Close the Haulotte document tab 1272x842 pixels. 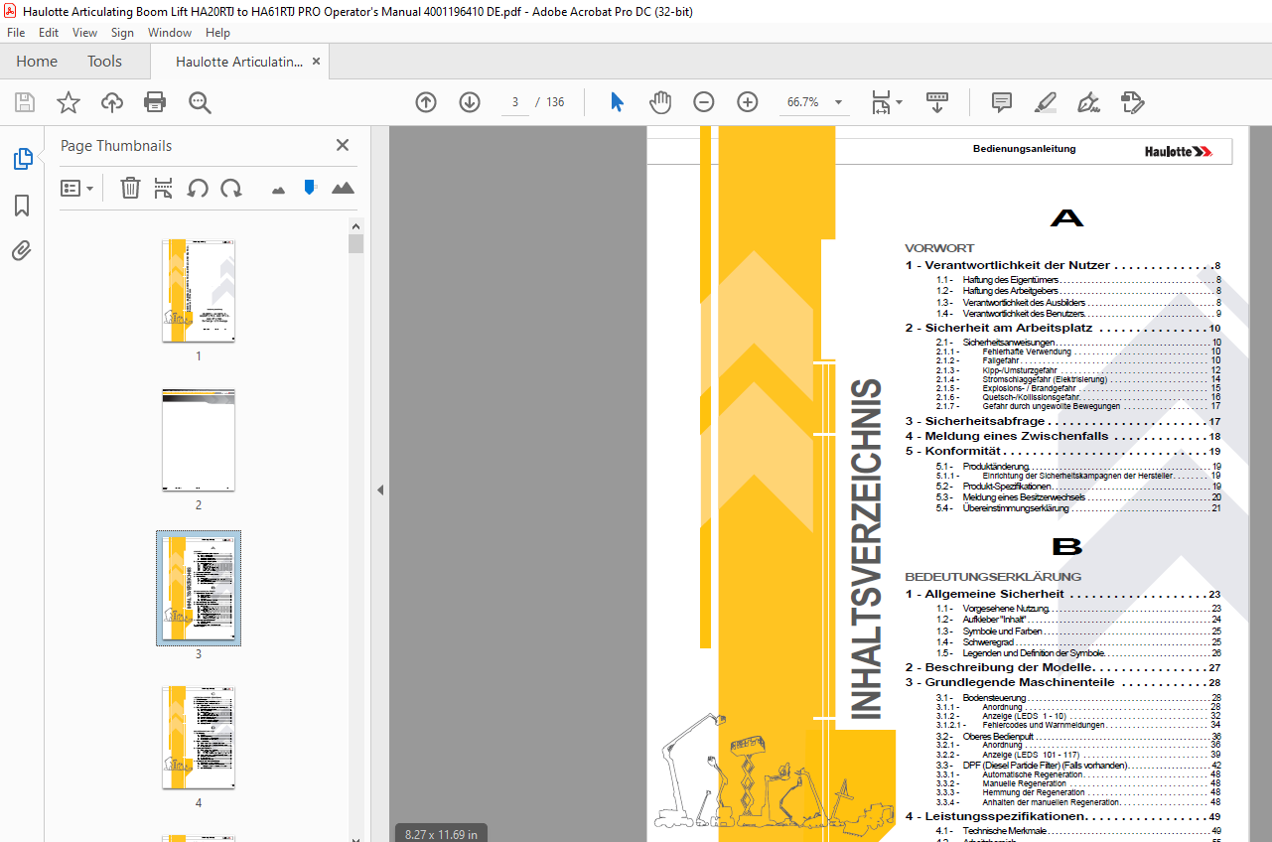(x=317, y=62)
